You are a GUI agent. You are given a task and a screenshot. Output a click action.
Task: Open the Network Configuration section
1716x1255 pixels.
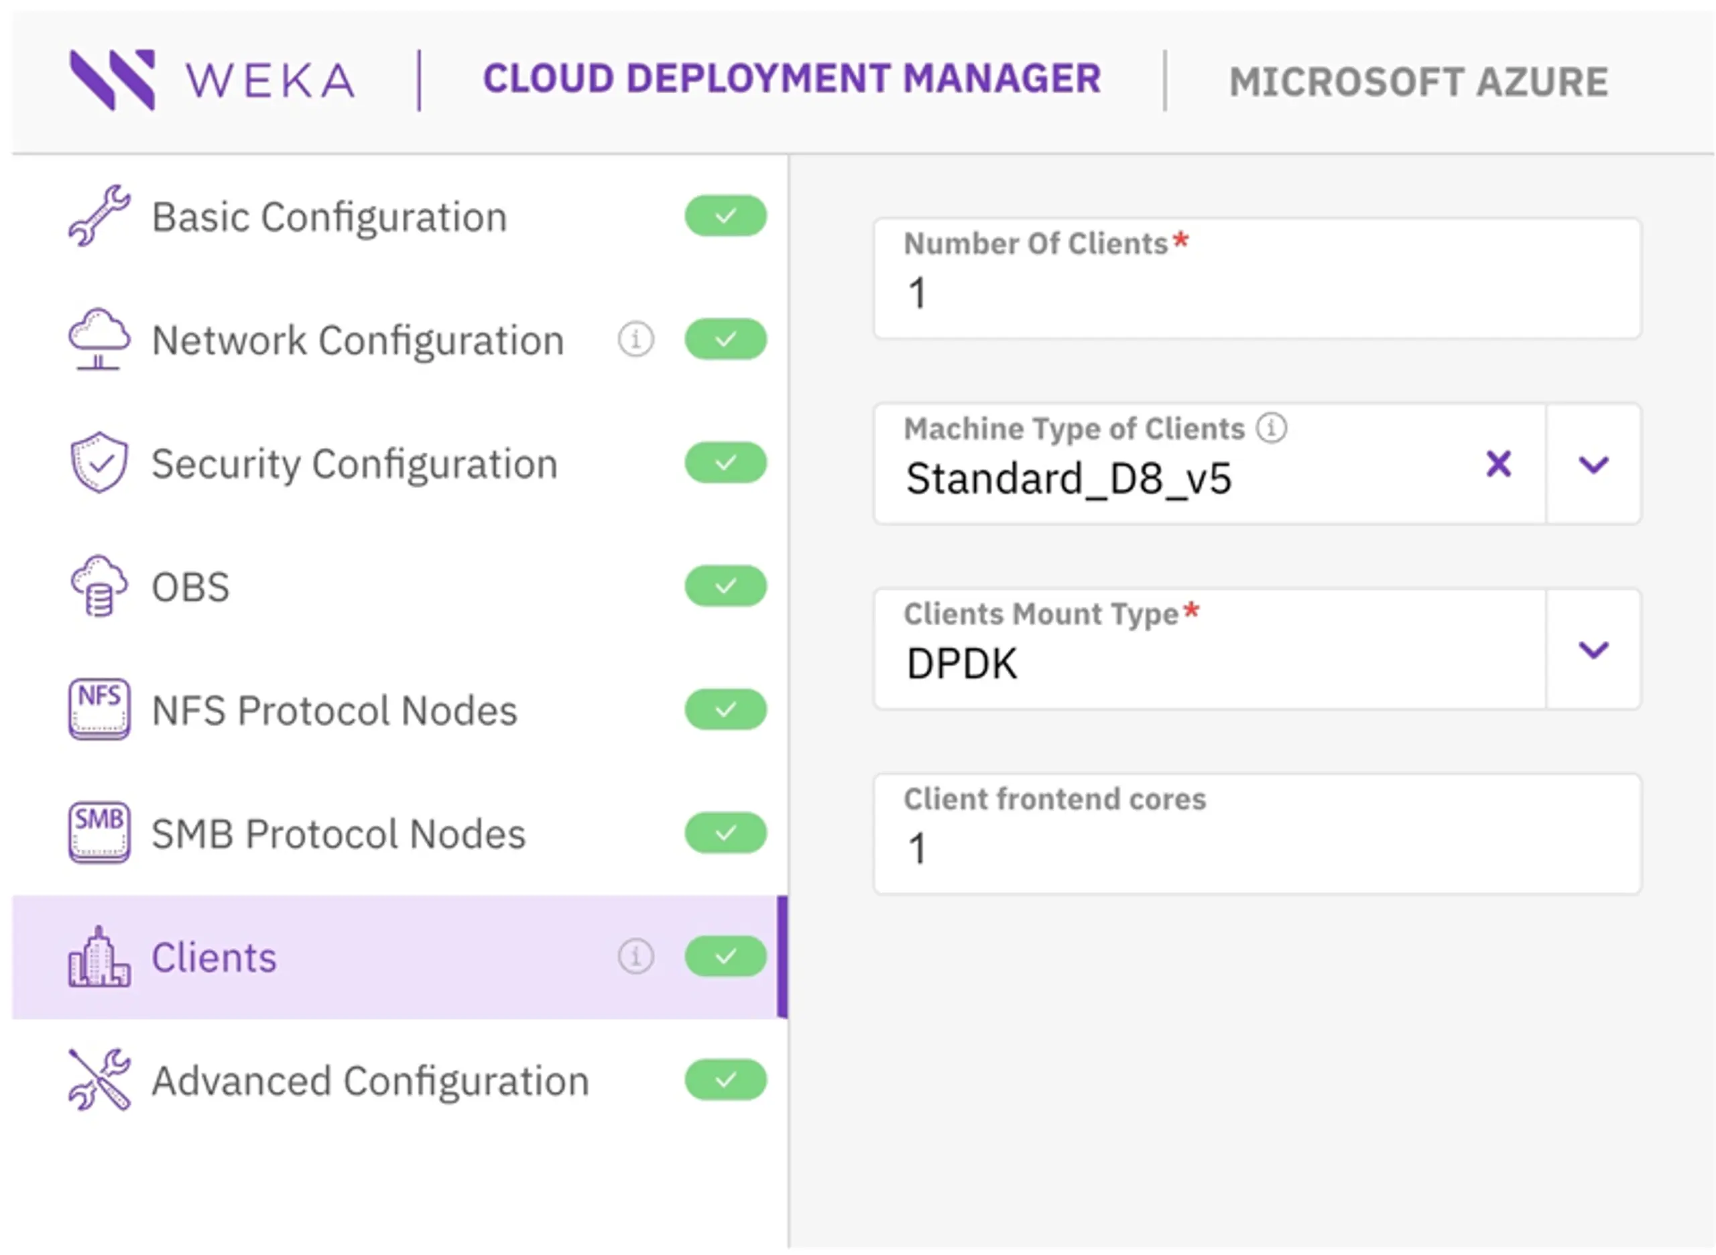(400, 339)
